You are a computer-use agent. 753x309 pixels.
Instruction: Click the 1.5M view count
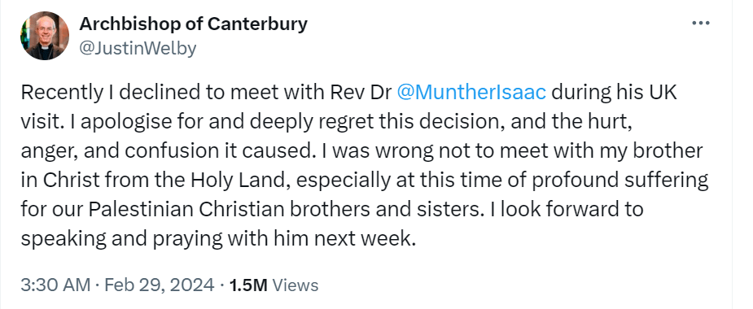[x=247, y=285]
